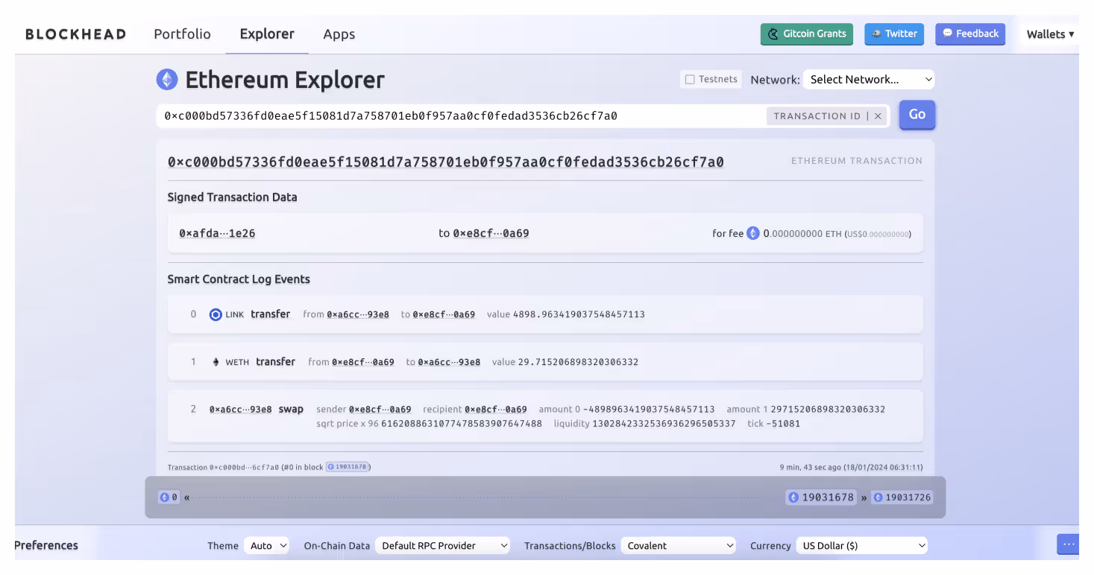This screenshot has width=1094, height=575.
Task: Jump to latest block 19031726 marker
Action: [x=902, y=497]
